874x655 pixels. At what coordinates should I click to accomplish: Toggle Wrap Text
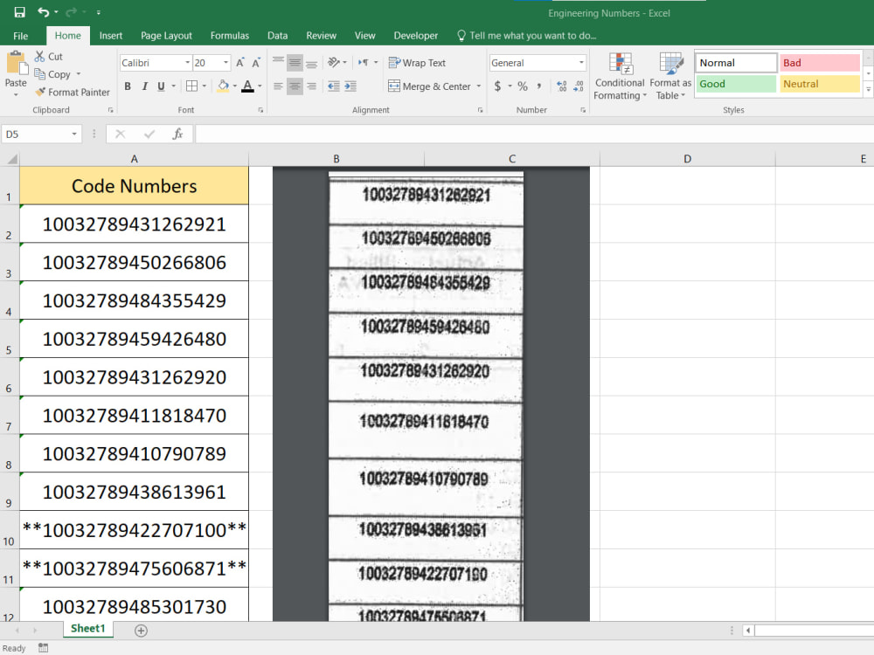coord(417,63)
